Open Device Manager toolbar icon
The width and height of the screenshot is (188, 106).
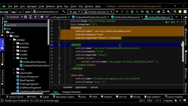click(164, 12)
